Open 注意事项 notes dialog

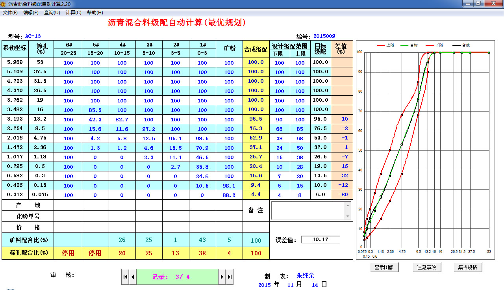pos(427,267)
